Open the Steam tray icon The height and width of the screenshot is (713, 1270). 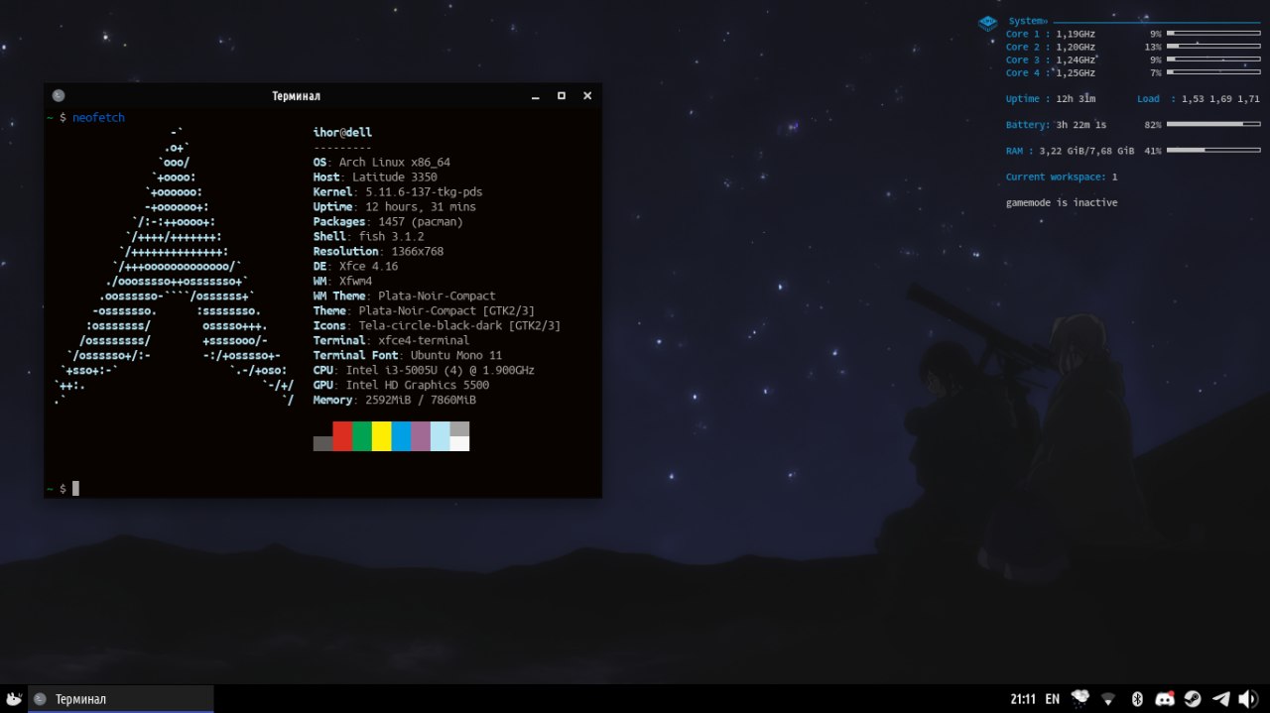(x=1193, y=699)
